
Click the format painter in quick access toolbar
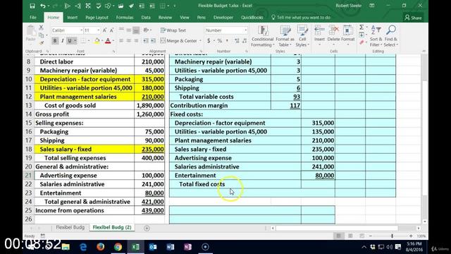(x=131, y=6)
